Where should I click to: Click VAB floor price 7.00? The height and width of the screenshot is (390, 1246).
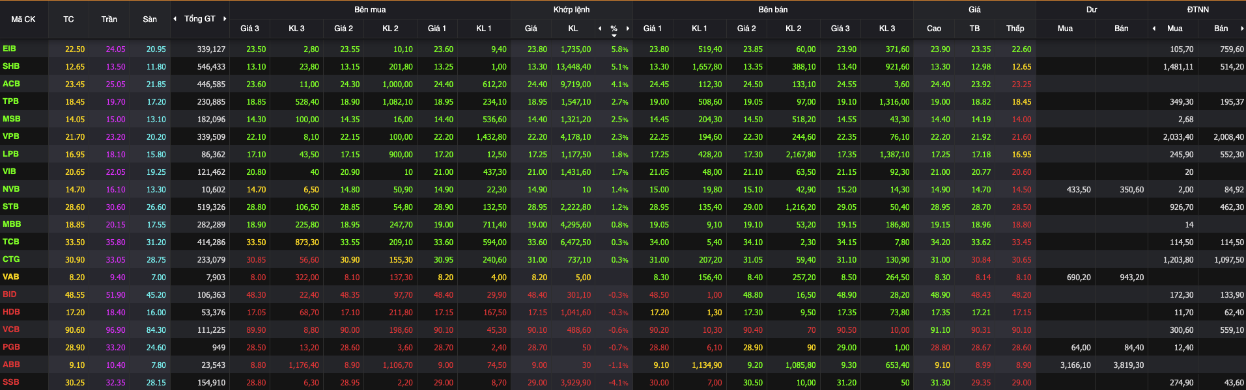[x=158, y=278]
